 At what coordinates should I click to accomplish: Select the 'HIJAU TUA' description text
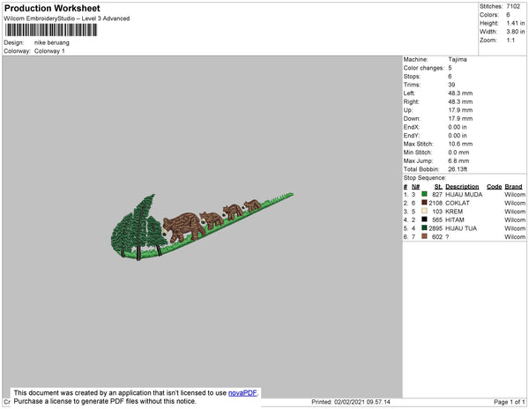pyautogui.click(x=461, y=228)
